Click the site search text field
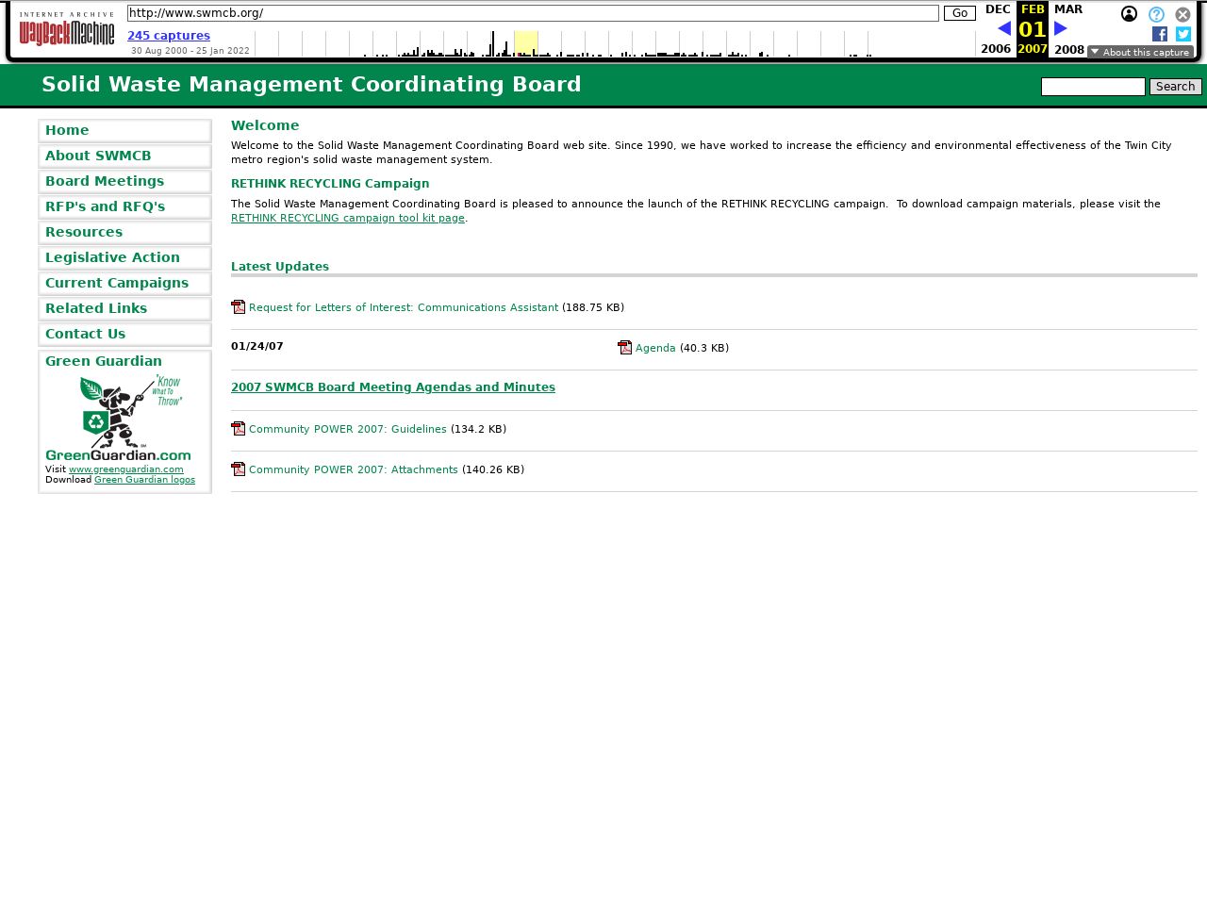 pyautogui.click(x=1093, y=87)
